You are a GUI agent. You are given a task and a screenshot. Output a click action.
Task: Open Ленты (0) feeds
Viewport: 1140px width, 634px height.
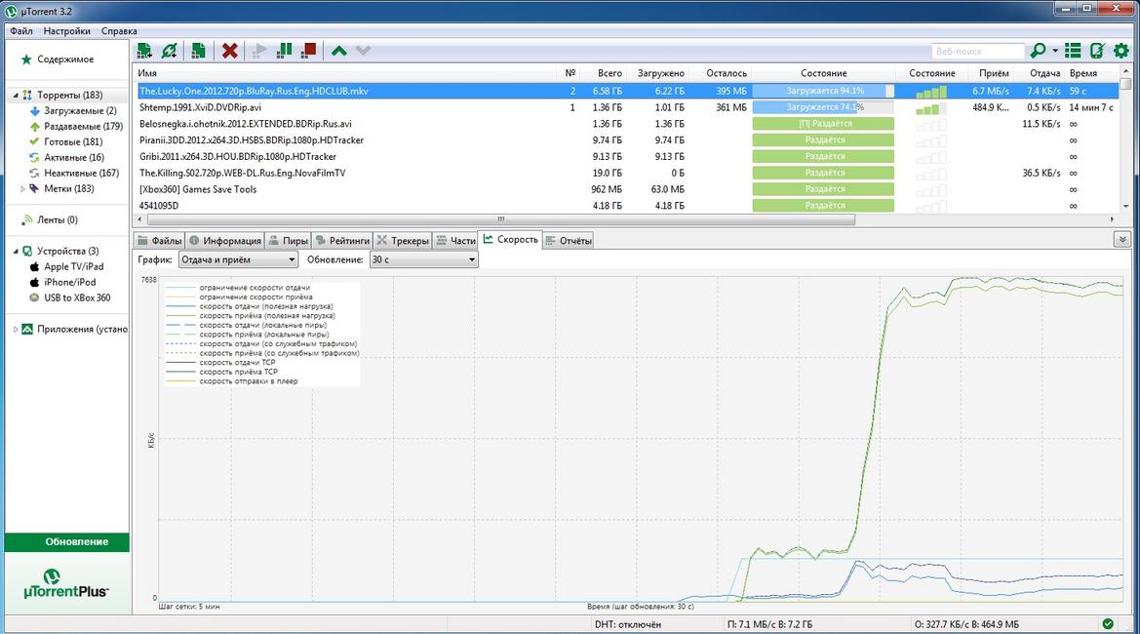pos(58,219)
